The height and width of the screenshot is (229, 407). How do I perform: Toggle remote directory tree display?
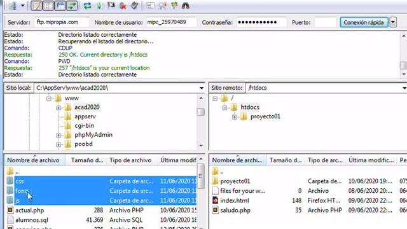point(60,6)
